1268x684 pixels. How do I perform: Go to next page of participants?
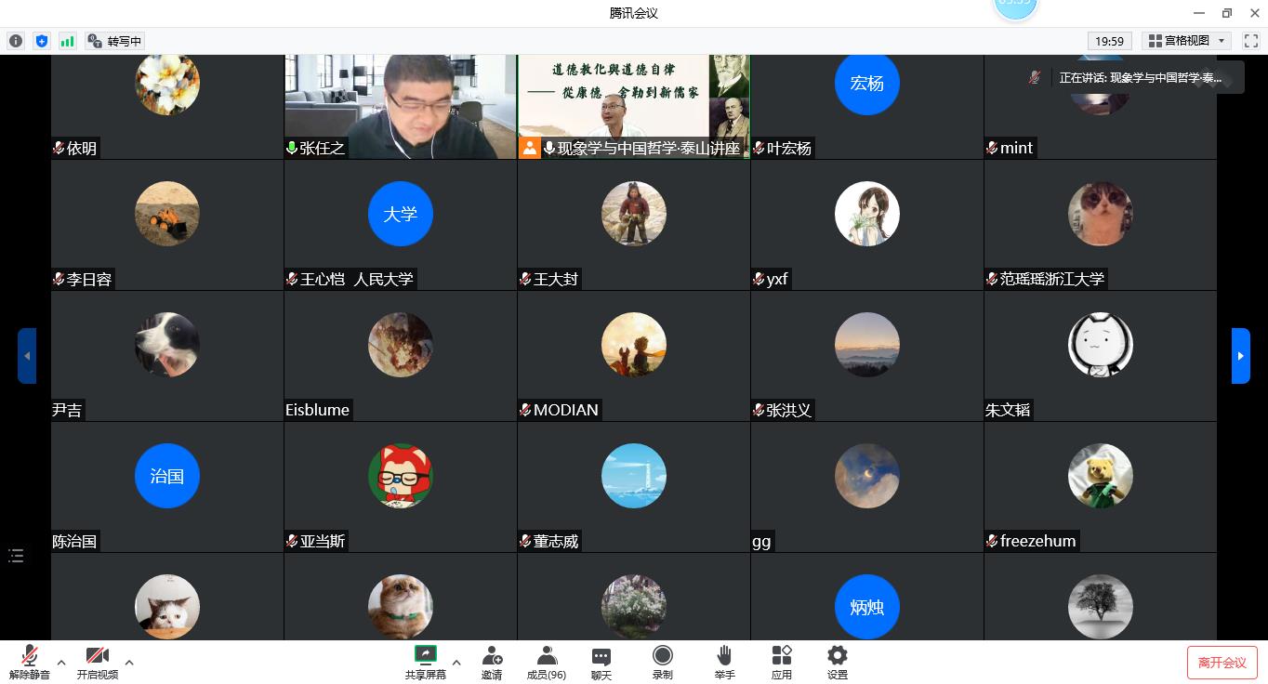[1240, 356]
